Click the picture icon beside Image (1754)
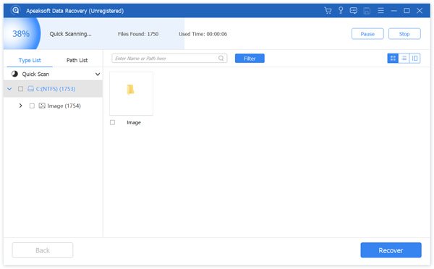This screenshot has height=269, width=434. pos(42,106)
